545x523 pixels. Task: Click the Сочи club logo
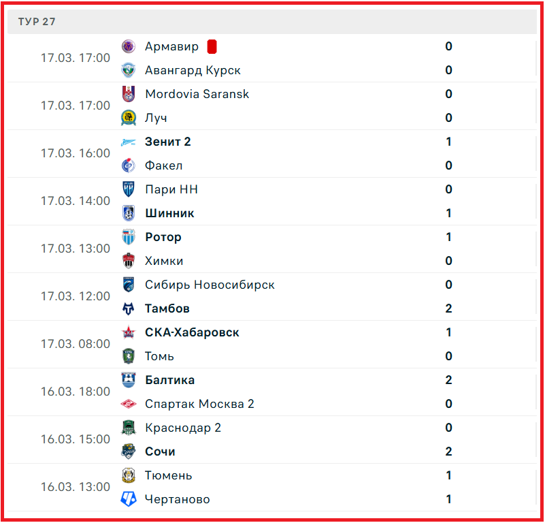coord(129,451)
